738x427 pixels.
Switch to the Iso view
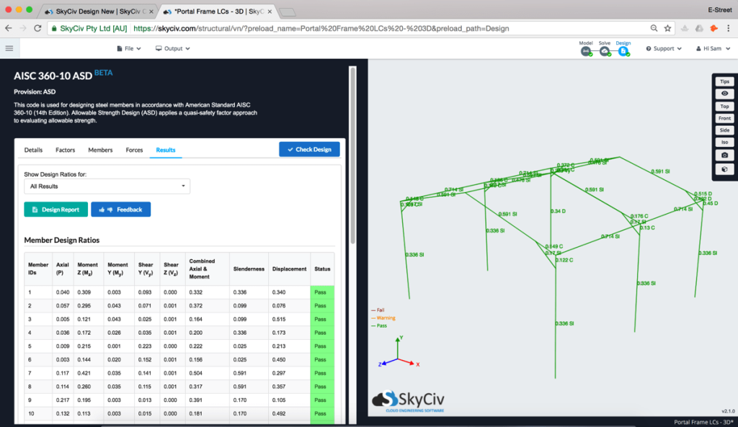724,142
